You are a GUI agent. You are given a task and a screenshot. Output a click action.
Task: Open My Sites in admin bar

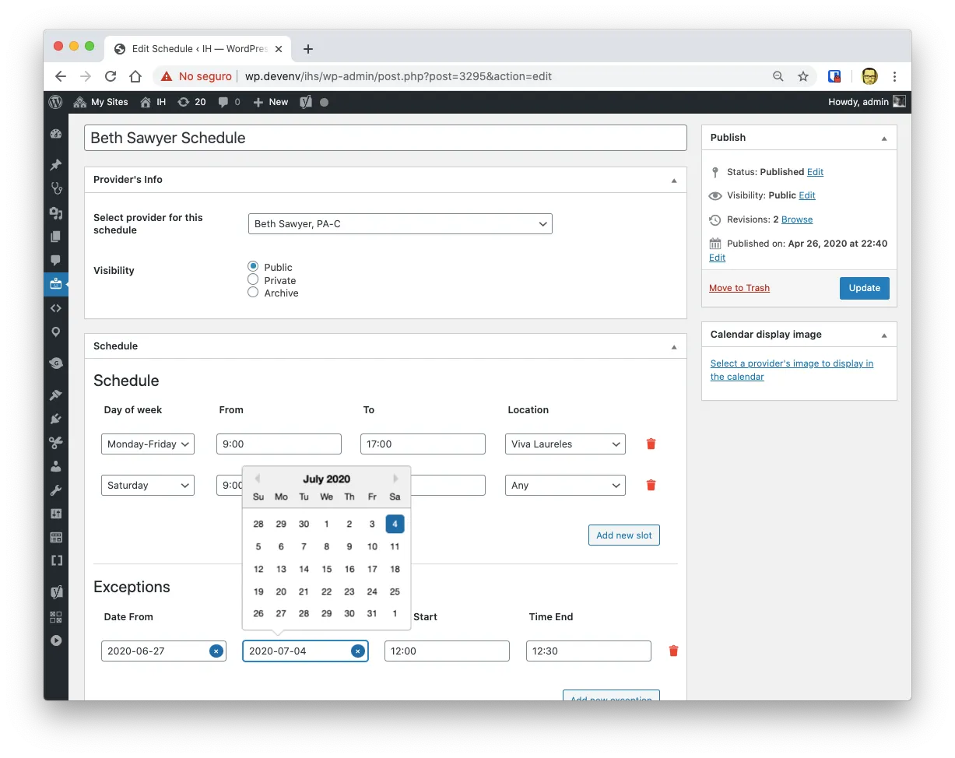[x=101, y=102]
